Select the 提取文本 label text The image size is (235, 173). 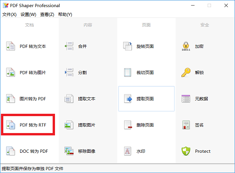(86, 99)
